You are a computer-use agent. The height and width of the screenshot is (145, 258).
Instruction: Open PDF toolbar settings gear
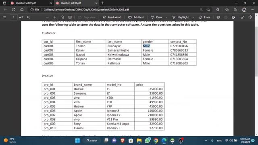coord(250,17)
